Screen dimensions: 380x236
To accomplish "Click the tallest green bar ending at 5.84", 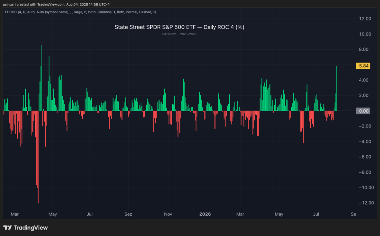I will pos(337,88).
